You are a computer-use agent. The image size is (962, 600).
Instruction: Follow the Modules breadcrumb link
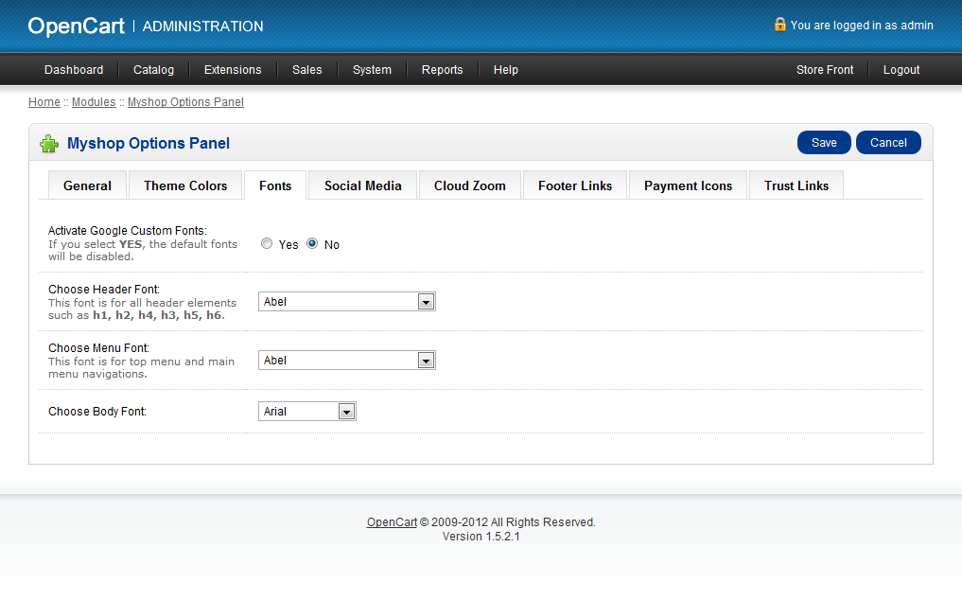pos(94,102)
